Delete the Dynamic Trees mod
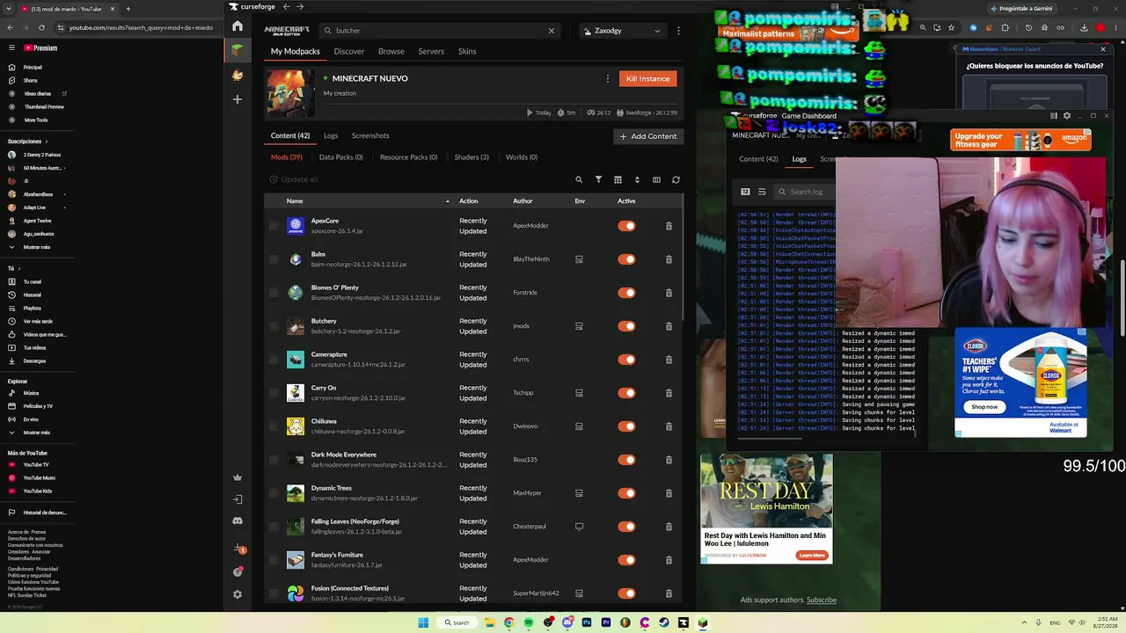 (x=669, y=493)
